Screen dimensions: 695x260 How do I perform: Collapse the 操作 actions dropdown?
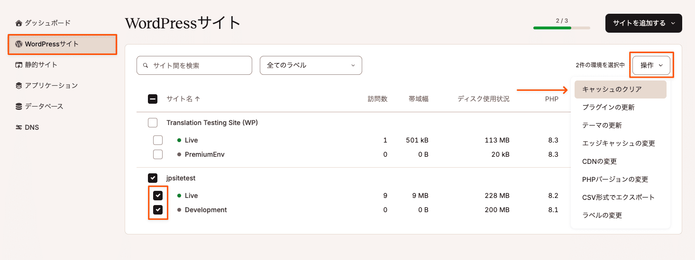click(x=651, y=65)
